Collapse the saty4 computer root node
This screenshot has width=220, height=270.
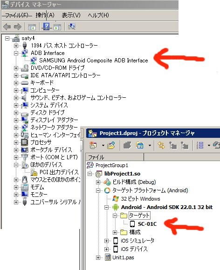7,38
